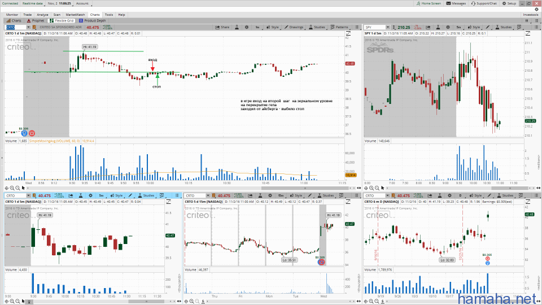Click Share button in top CRTO chart
Image resolution: width=542 pixels, height=305 pixels.
(x=222, y=27)
